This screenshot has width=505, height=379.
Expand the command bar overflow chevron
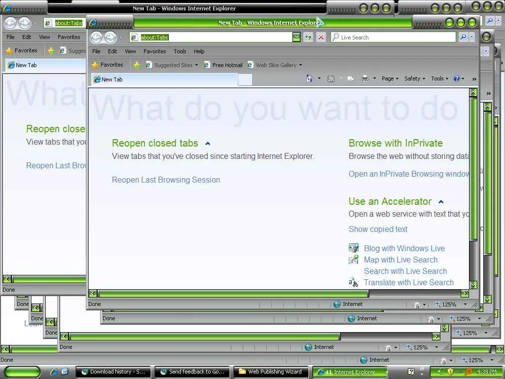[474, 79]
